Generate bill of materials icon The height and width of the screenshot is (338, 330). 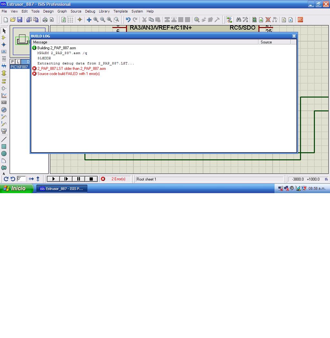click(284, 20)
